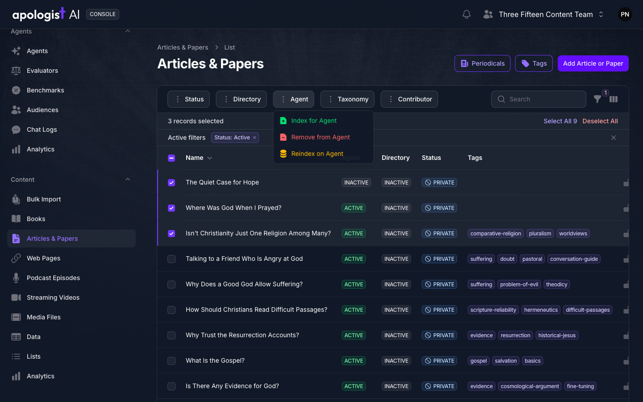Viewport: 643px width, 402px height.
Task: Open the Contributor dropdown
Action: tap(409, 99)
